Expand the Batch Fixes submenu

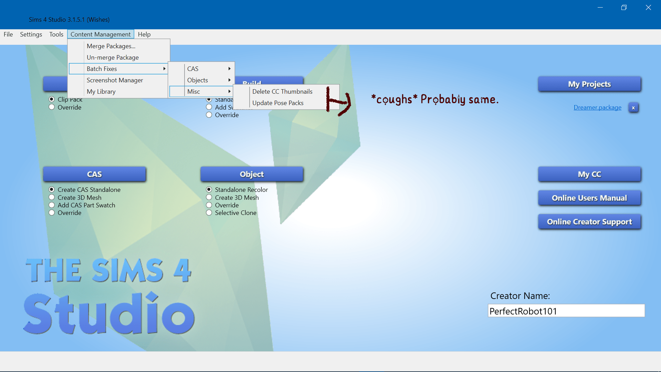(x=119, y=69)
